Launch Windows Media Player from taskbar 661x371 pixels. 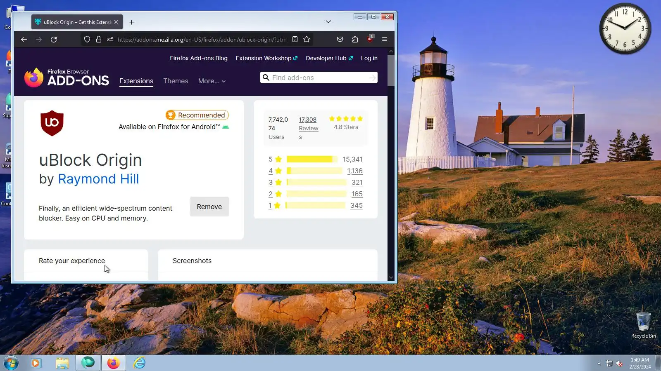coord(36,363)
